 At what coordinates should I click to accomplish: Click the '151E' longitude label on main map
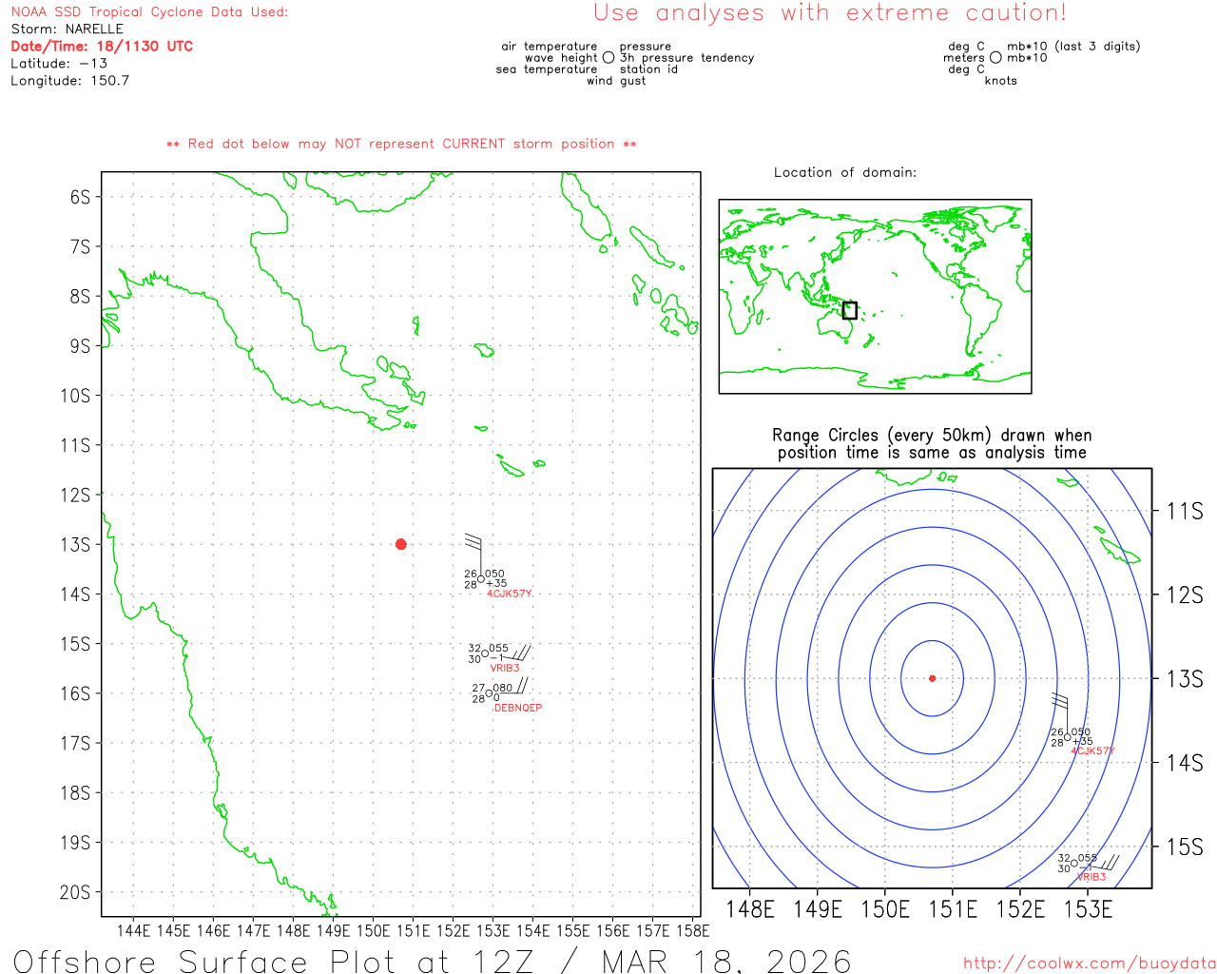point(413,930)
